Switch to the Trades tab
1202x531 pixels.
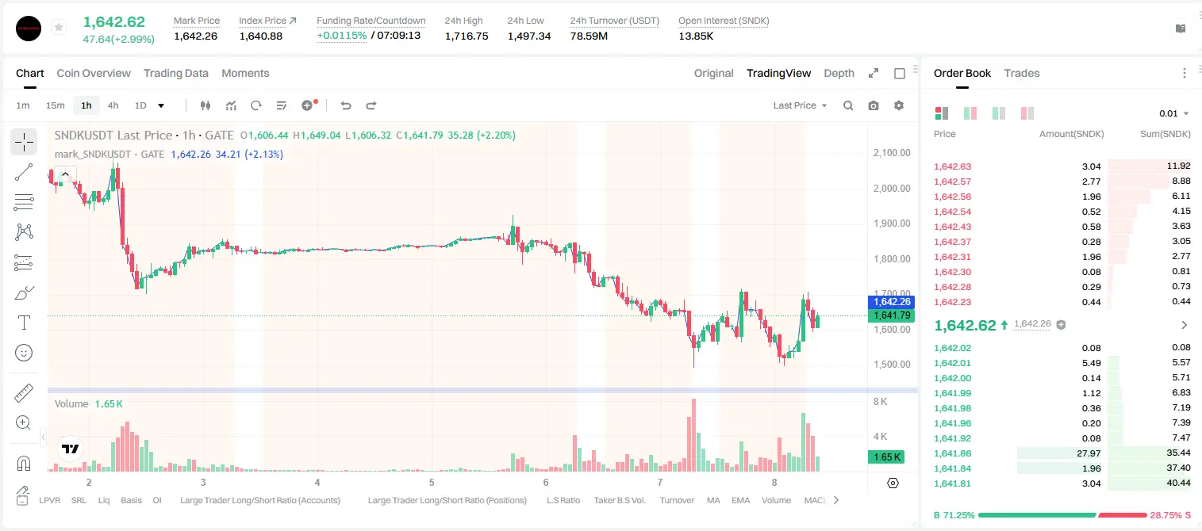click(1022, 73)
